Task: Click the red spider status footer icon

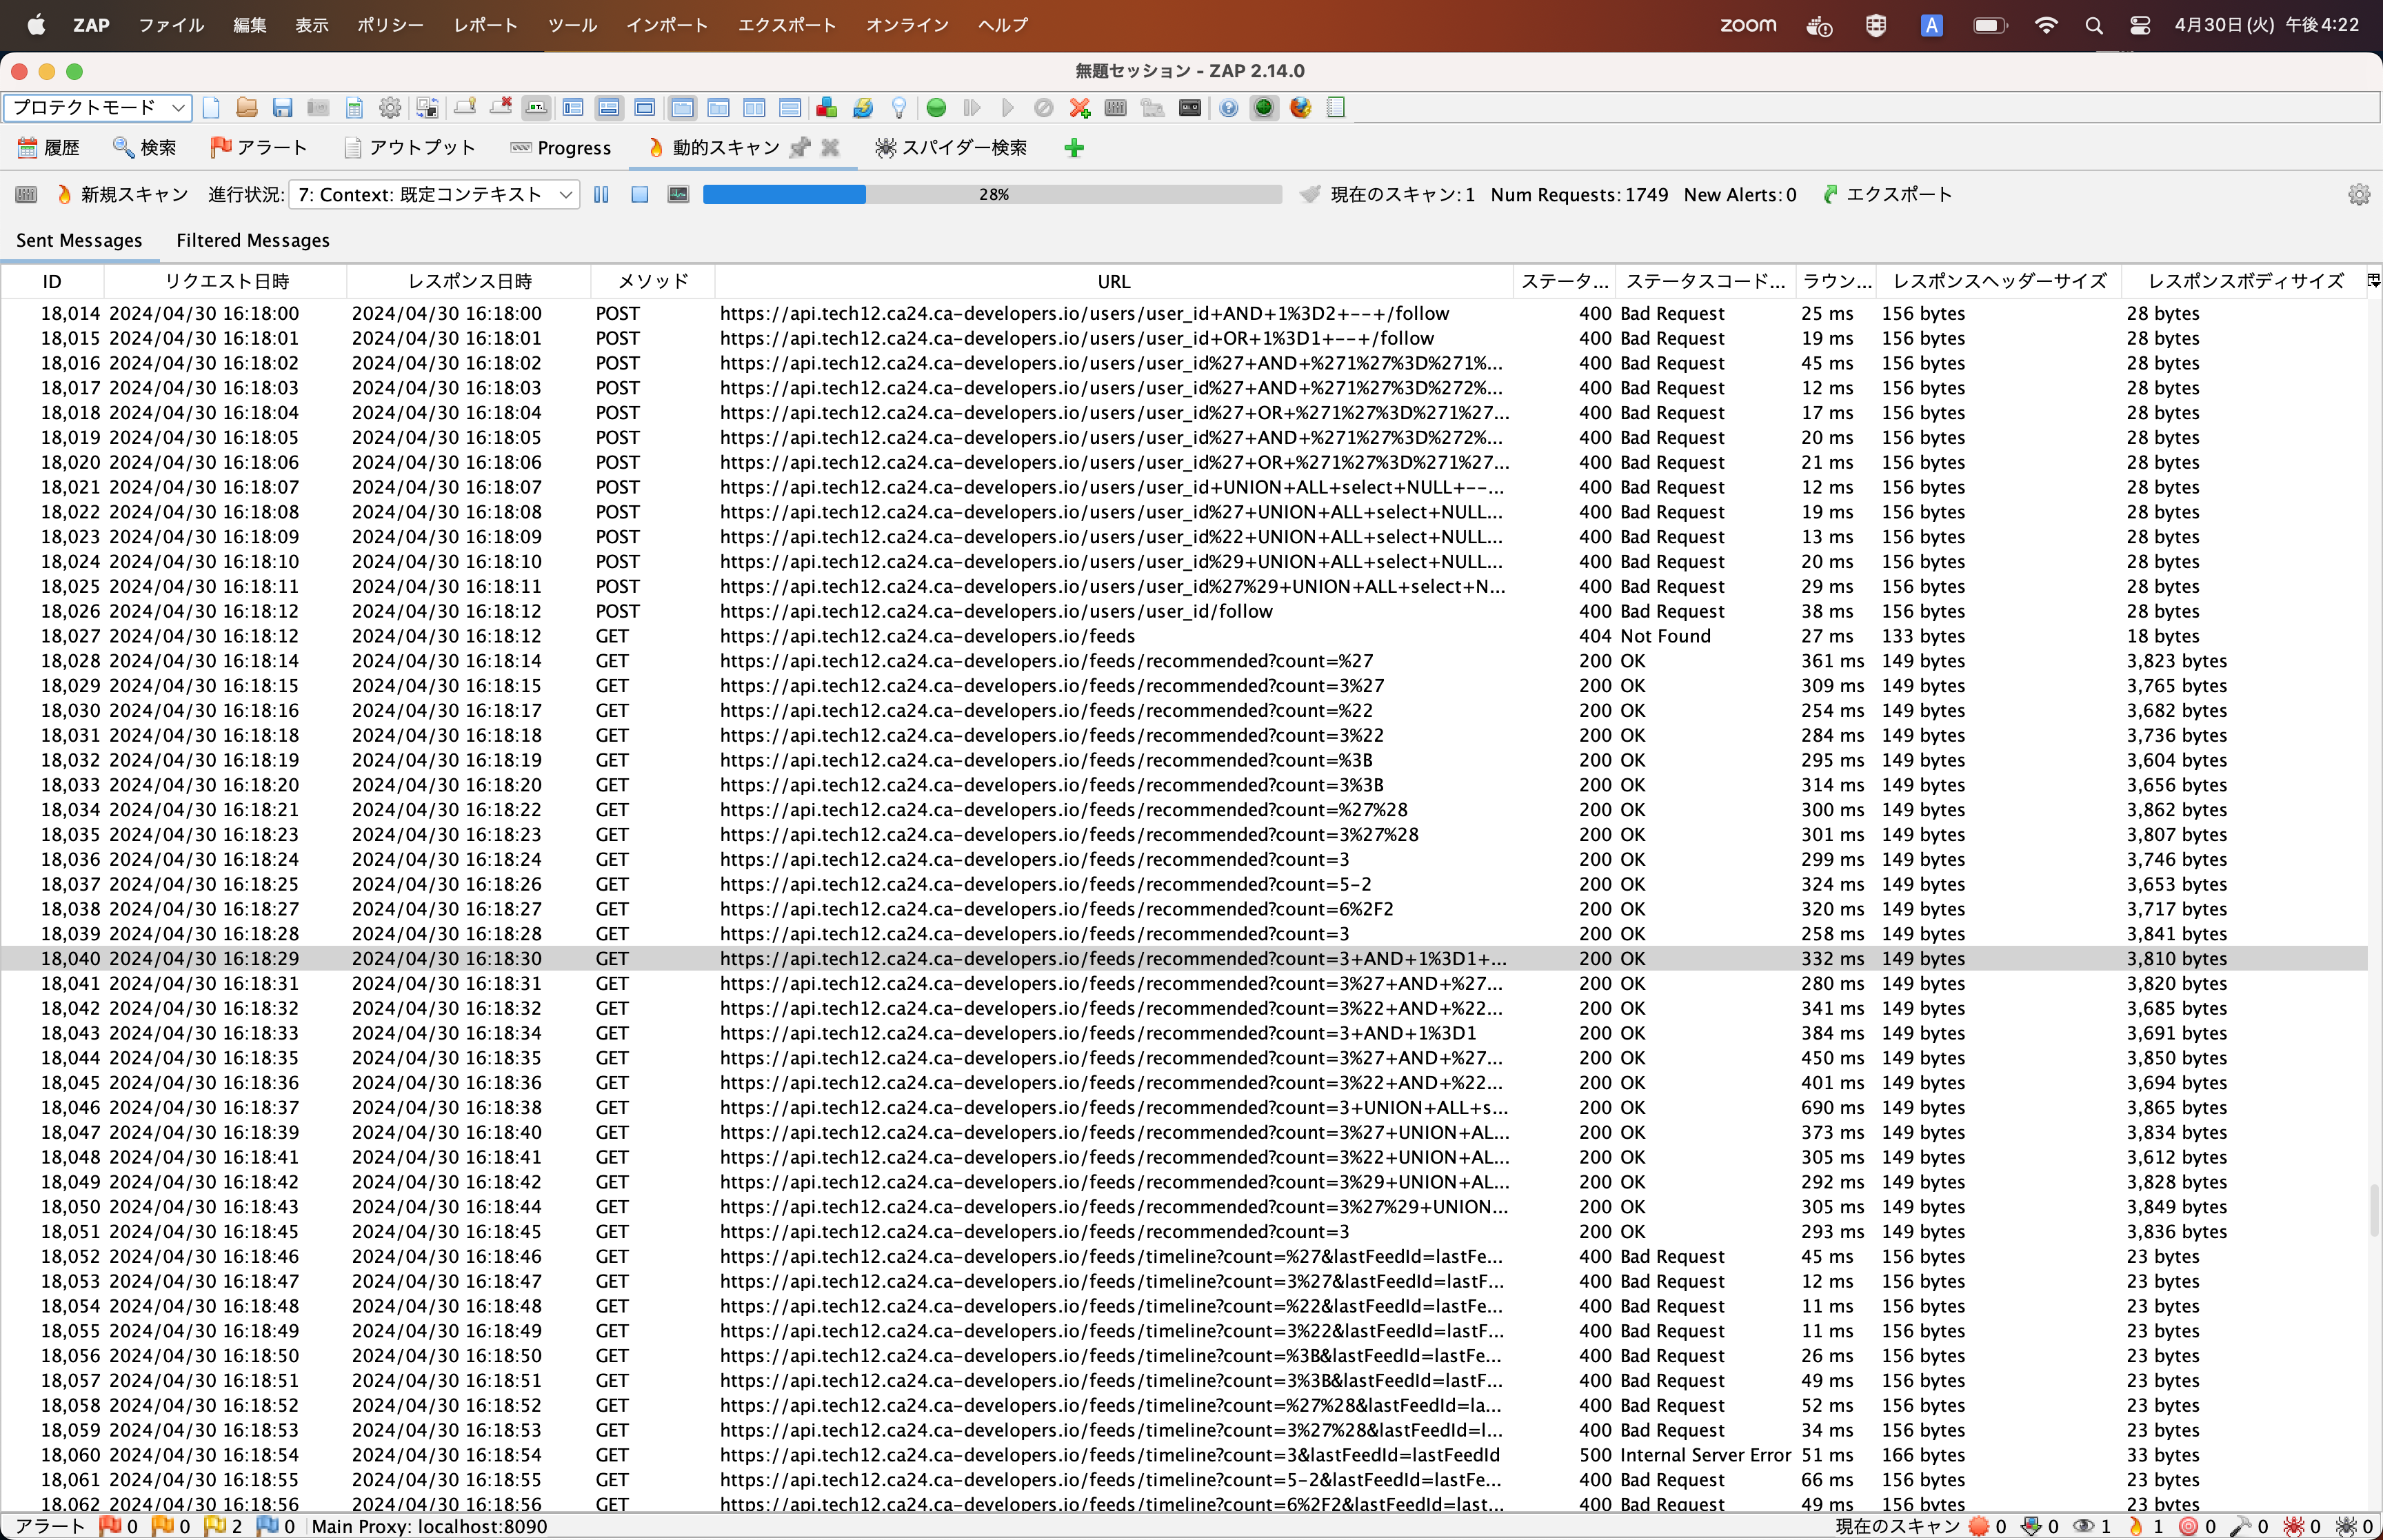Action: [2293, 1526]
